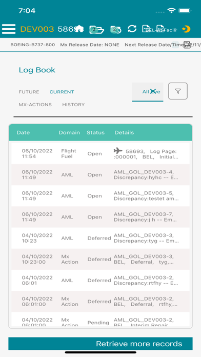Viewport: 201px width, 357px height.
Task: Click the Log Book heading
Action: pos(37,70)
